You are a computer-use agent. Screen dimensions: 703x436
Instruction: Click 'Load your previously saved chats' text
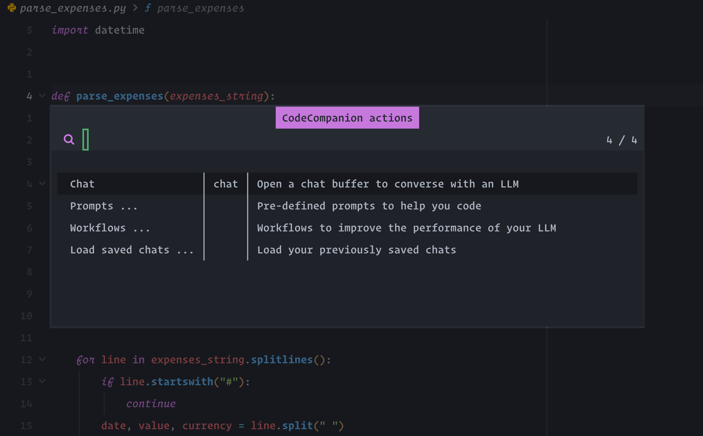pos(357,250)
